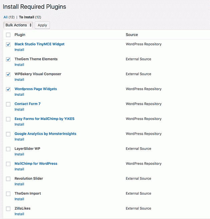This screenshot has height=219, width=210.
Task: Check the Revolution Slider checkbox
Action: [x=8, y=179]
